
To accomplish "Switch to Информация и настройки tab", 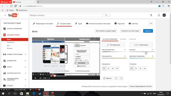I will point(43,23).
